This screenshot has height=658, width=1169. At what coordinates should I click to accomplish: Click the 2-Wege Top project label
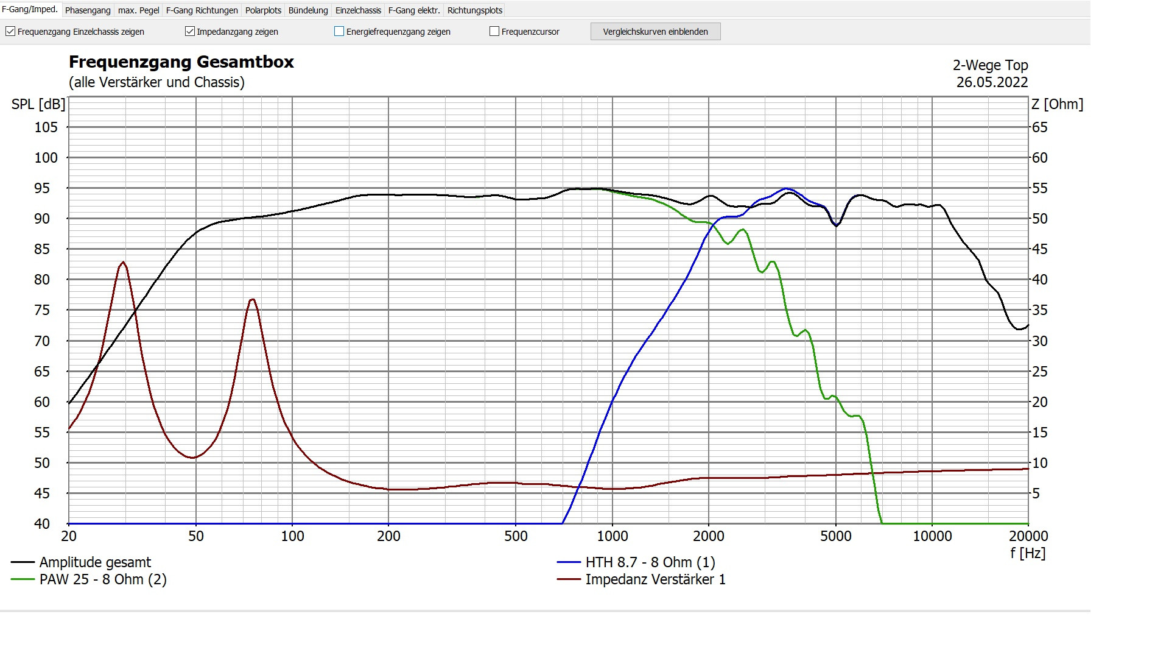pyautogui.click(x=990, y=65)
